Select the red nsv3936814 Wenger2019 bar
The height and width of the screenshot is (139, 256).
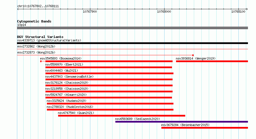tap(212, 61)
